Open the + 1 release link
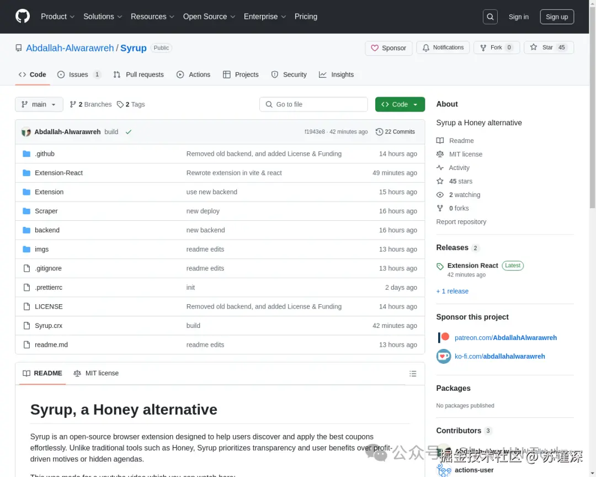This screenshot has width=596, height=477. 453,291
